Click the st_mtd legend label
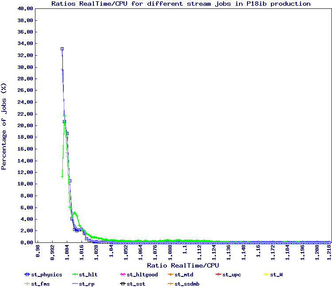Image resolution: width=332 pixels, height=287 pixels. coord(184,275)
